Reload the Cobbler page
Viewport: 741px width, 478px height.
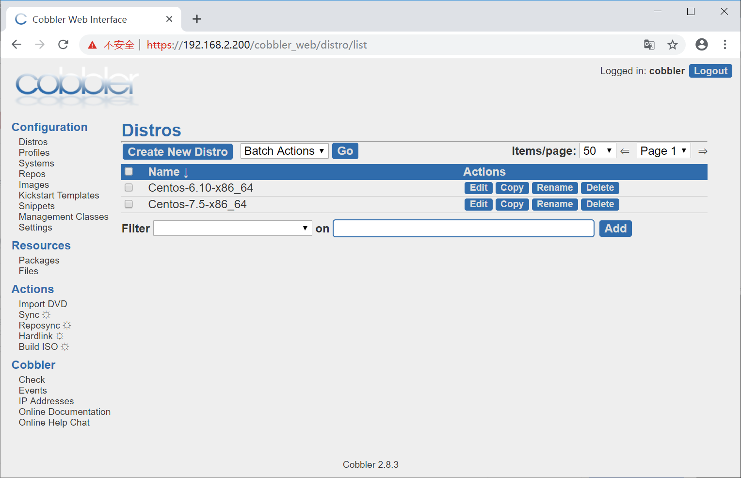pos(63,45)
